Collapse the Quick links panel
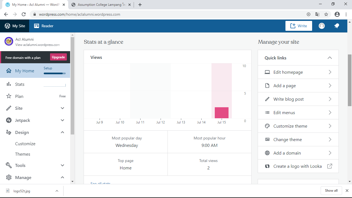352x198 pixels. (x=329, y=58)
